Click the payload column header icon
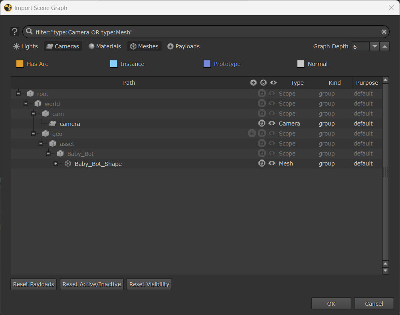 pos(253,83)
